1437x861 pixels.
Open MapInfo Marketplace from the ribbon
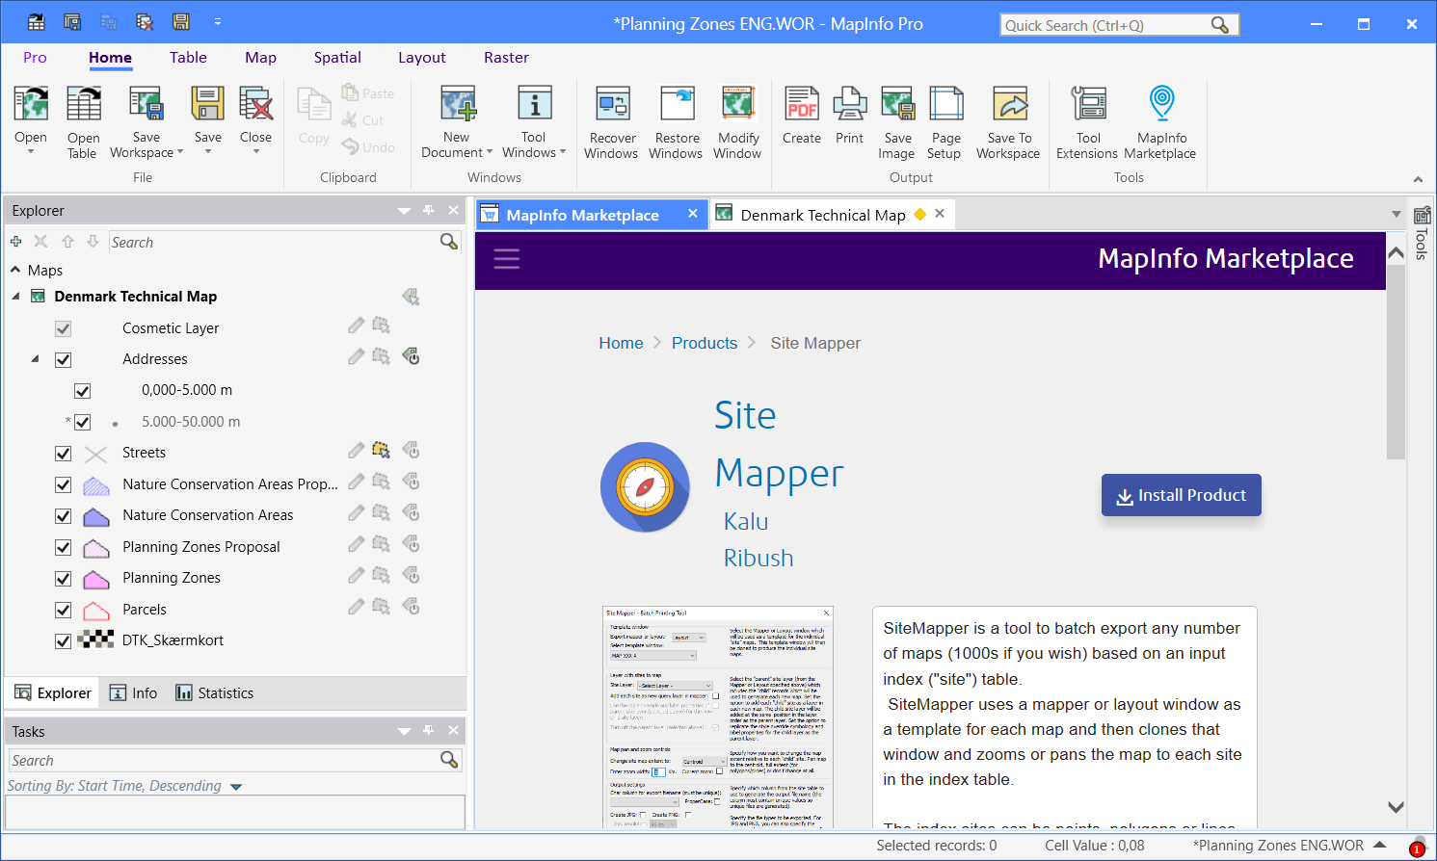pos(1161,104)
